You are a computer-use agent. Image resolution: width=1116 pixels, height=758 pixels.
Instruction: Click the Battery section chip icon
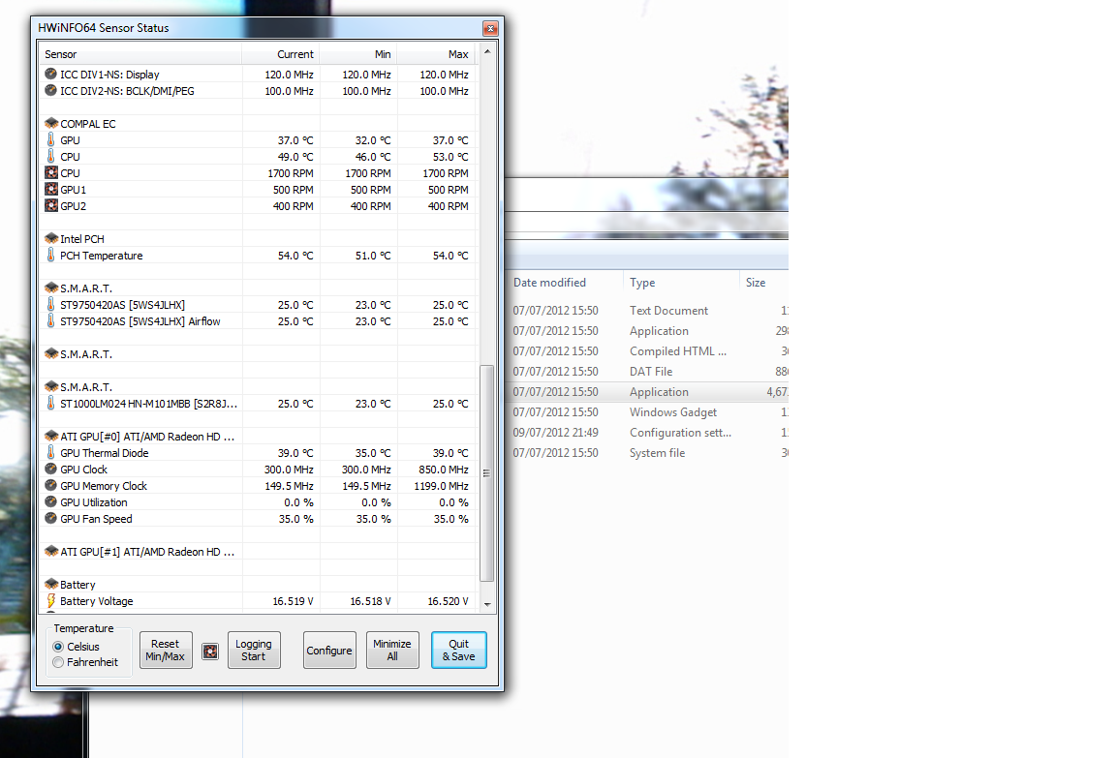(51, 584)
